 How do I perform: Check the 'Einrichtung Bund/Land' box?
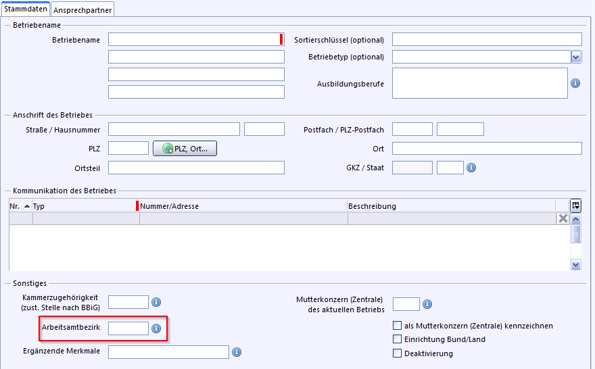click(398, 339)
